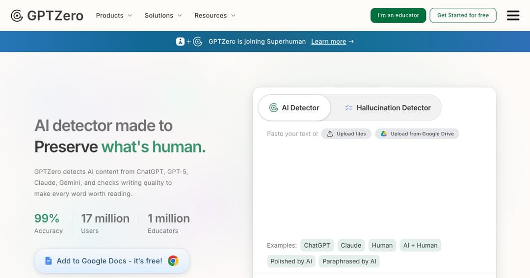This screenshot has width=530, height=278.
Task: Click the Google Docs document icon
Action: coord(48,261)
